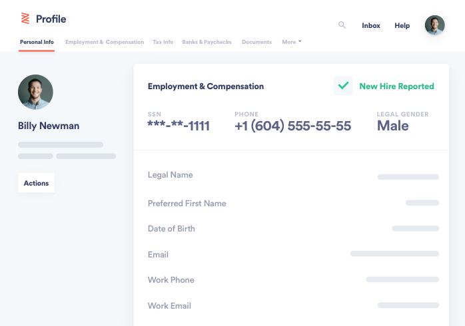
Task: Go to the Tax Info tab
Action: [x=163, y=42]
